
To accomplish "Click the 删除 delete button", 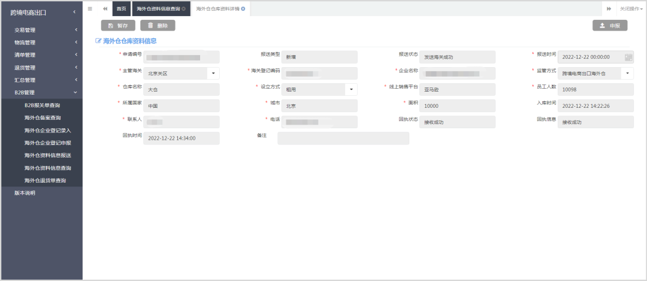I will (158, 26).
